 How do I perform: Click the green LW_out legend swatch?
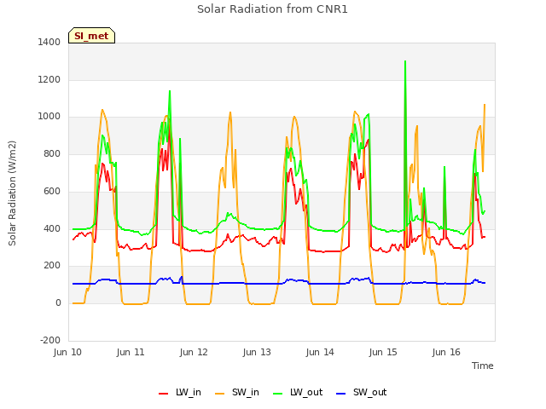coord(278,394)
